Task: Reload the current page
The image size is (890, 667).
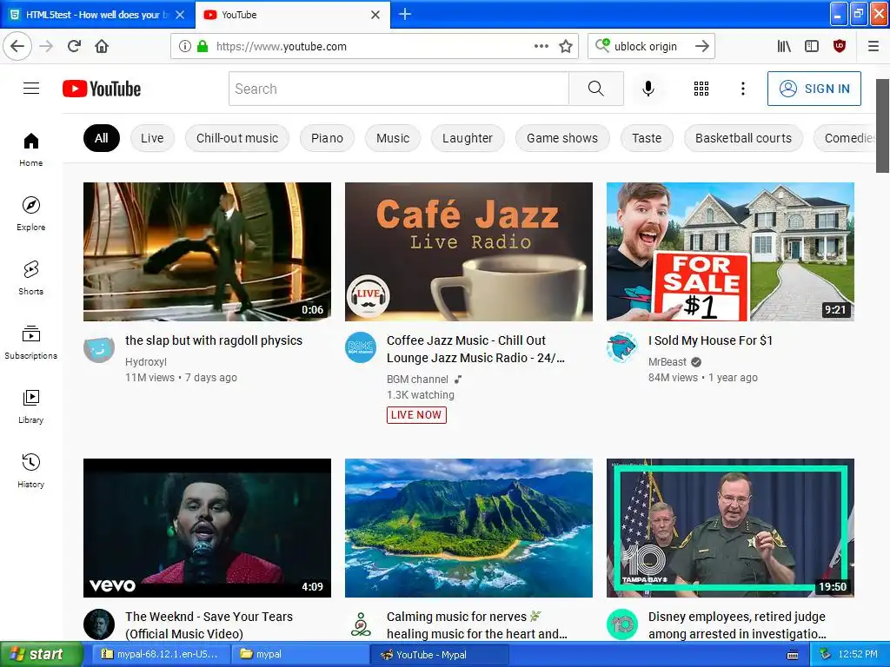Action: coord(74,46)
